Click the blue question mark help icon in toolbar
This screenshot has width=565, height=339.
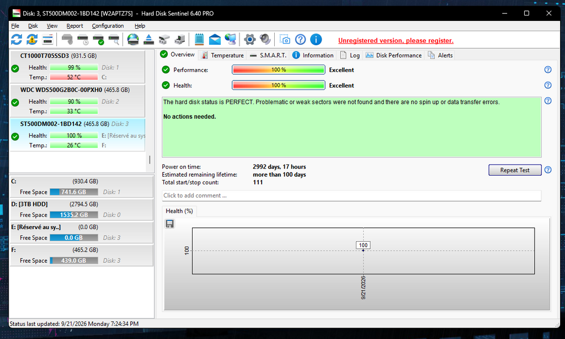(x=300, y=39)
